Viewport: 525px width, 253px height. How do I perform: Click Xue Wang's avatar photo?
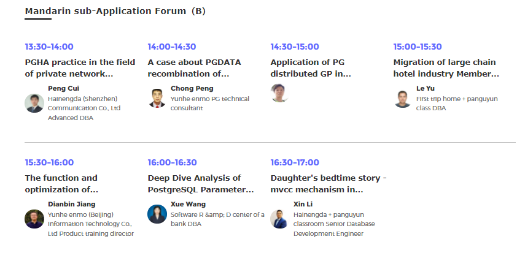[157, 214]
